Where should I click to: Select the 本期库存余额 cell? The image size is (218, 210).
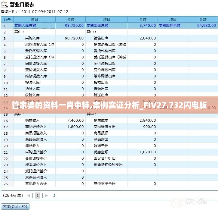170,26
